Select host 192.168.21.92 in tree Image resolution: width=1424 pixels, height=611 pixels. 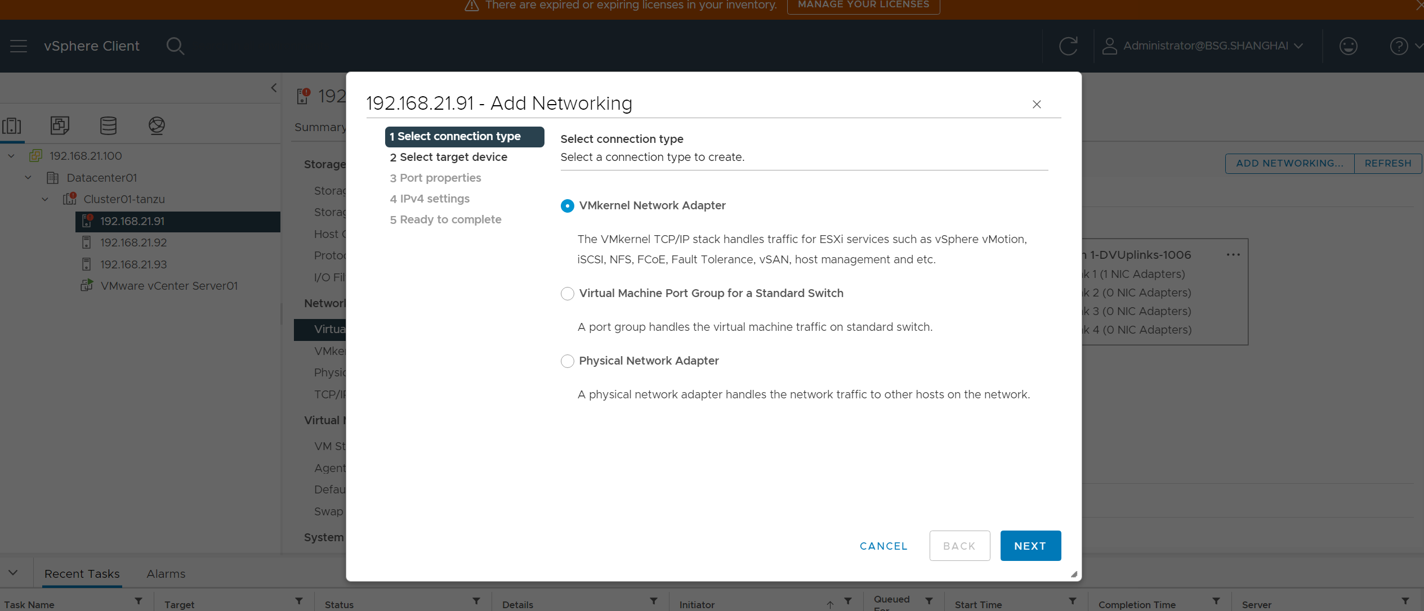pos(133,242)
